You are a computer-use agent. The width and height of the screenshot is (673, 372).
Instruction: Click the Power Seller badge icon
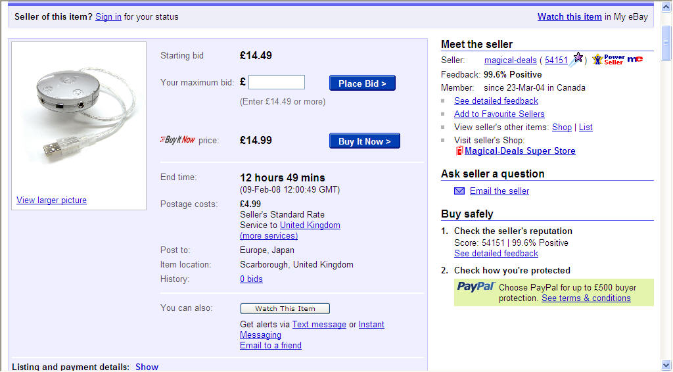pos(608,60)
